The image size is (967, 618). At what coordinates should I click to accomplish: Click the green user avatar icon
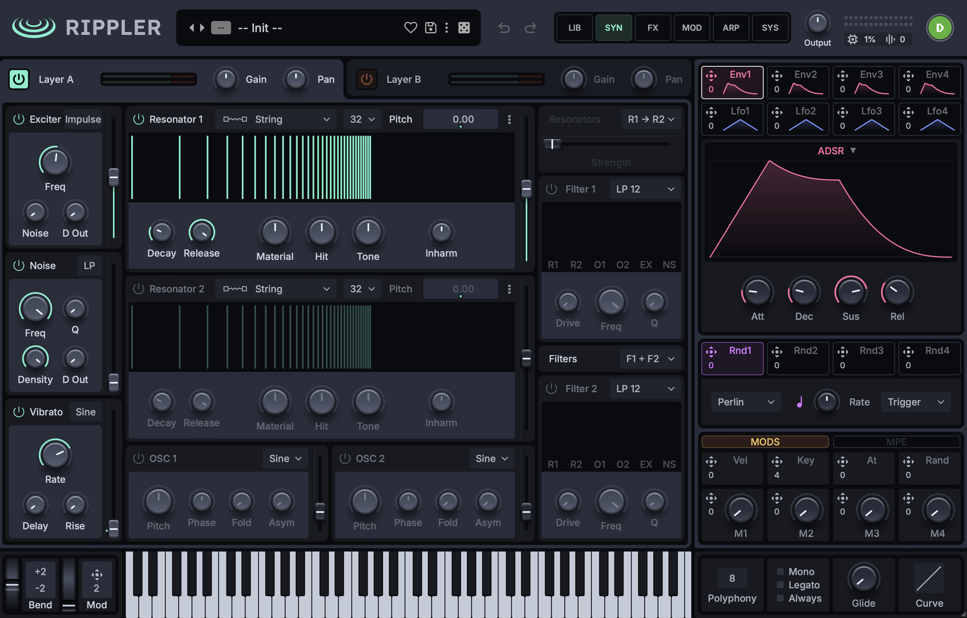[939, 28]
